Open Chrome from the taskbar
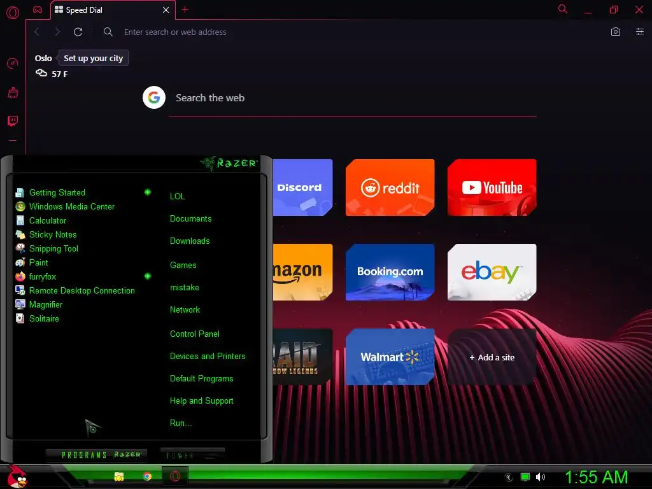 coord(147,476)
